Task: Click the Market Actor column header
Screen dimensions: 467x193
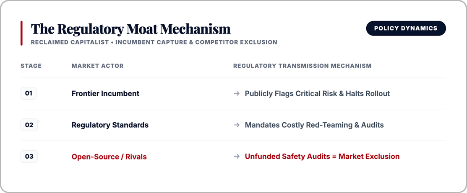Action: click(97, 66)
